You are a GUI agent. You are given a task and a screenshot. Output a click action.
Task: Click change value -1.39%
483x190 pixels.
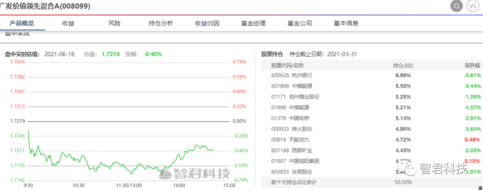coord(472,97)
